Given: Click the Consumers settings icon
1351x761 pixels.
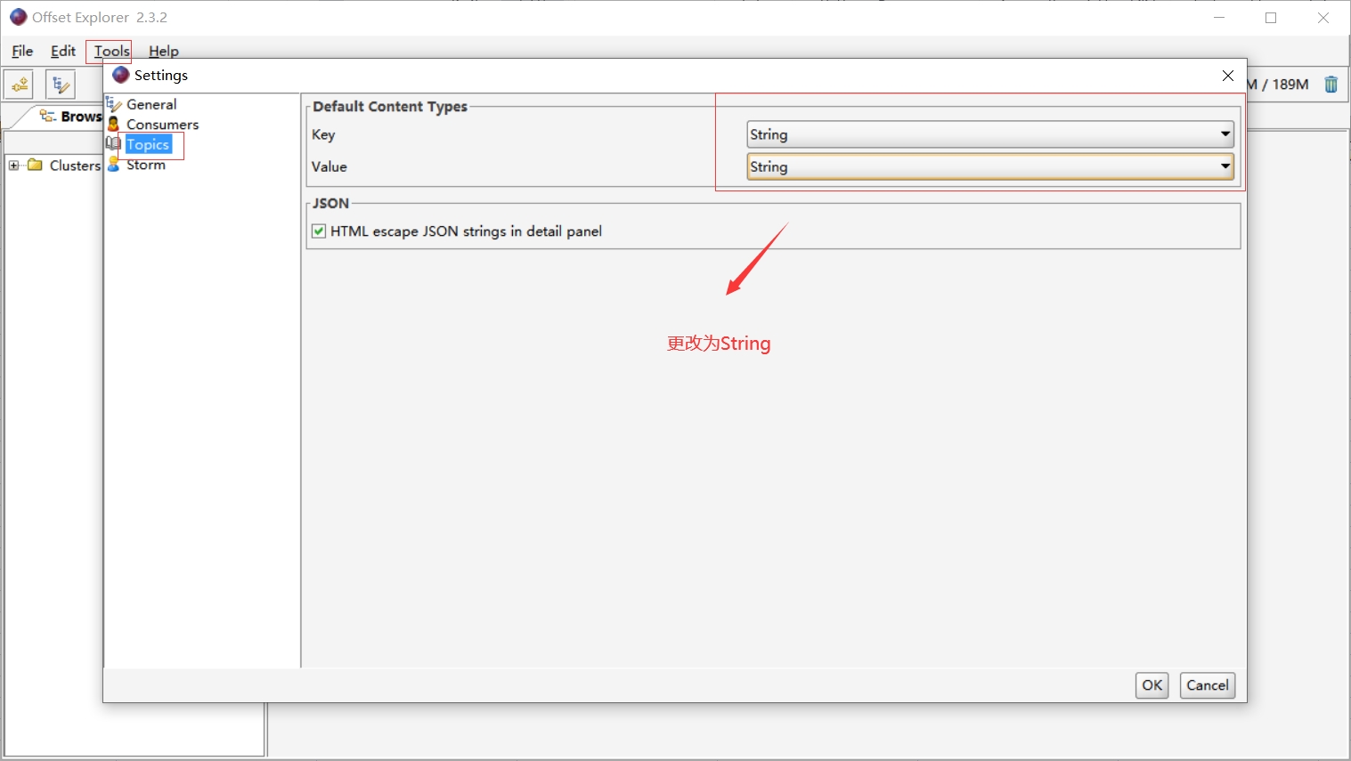Looking at the screenshot, I should click(114, 125).
